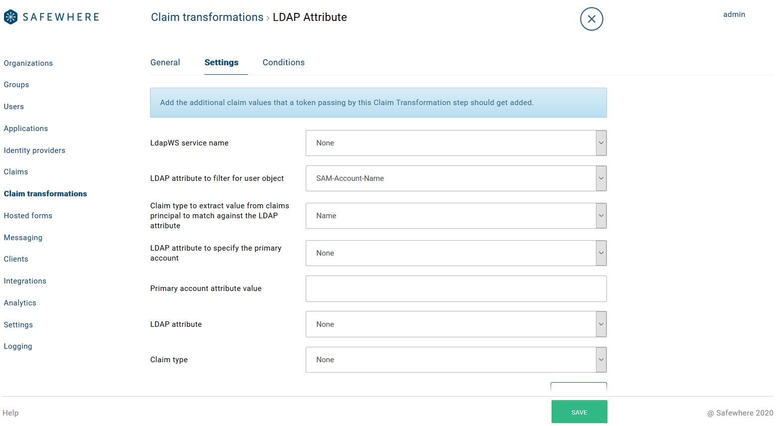The image size is (778, 426).
Task: Go to the Settings sidebar item
Action: 18,325
